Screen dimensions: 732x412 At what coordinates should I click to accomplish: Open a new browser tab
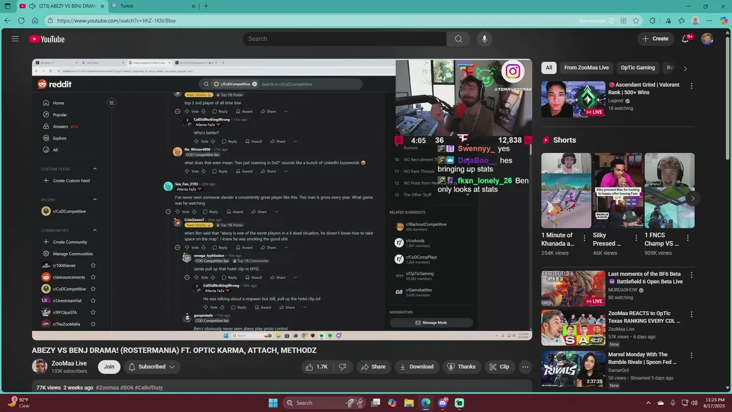[x=206, y=6]
